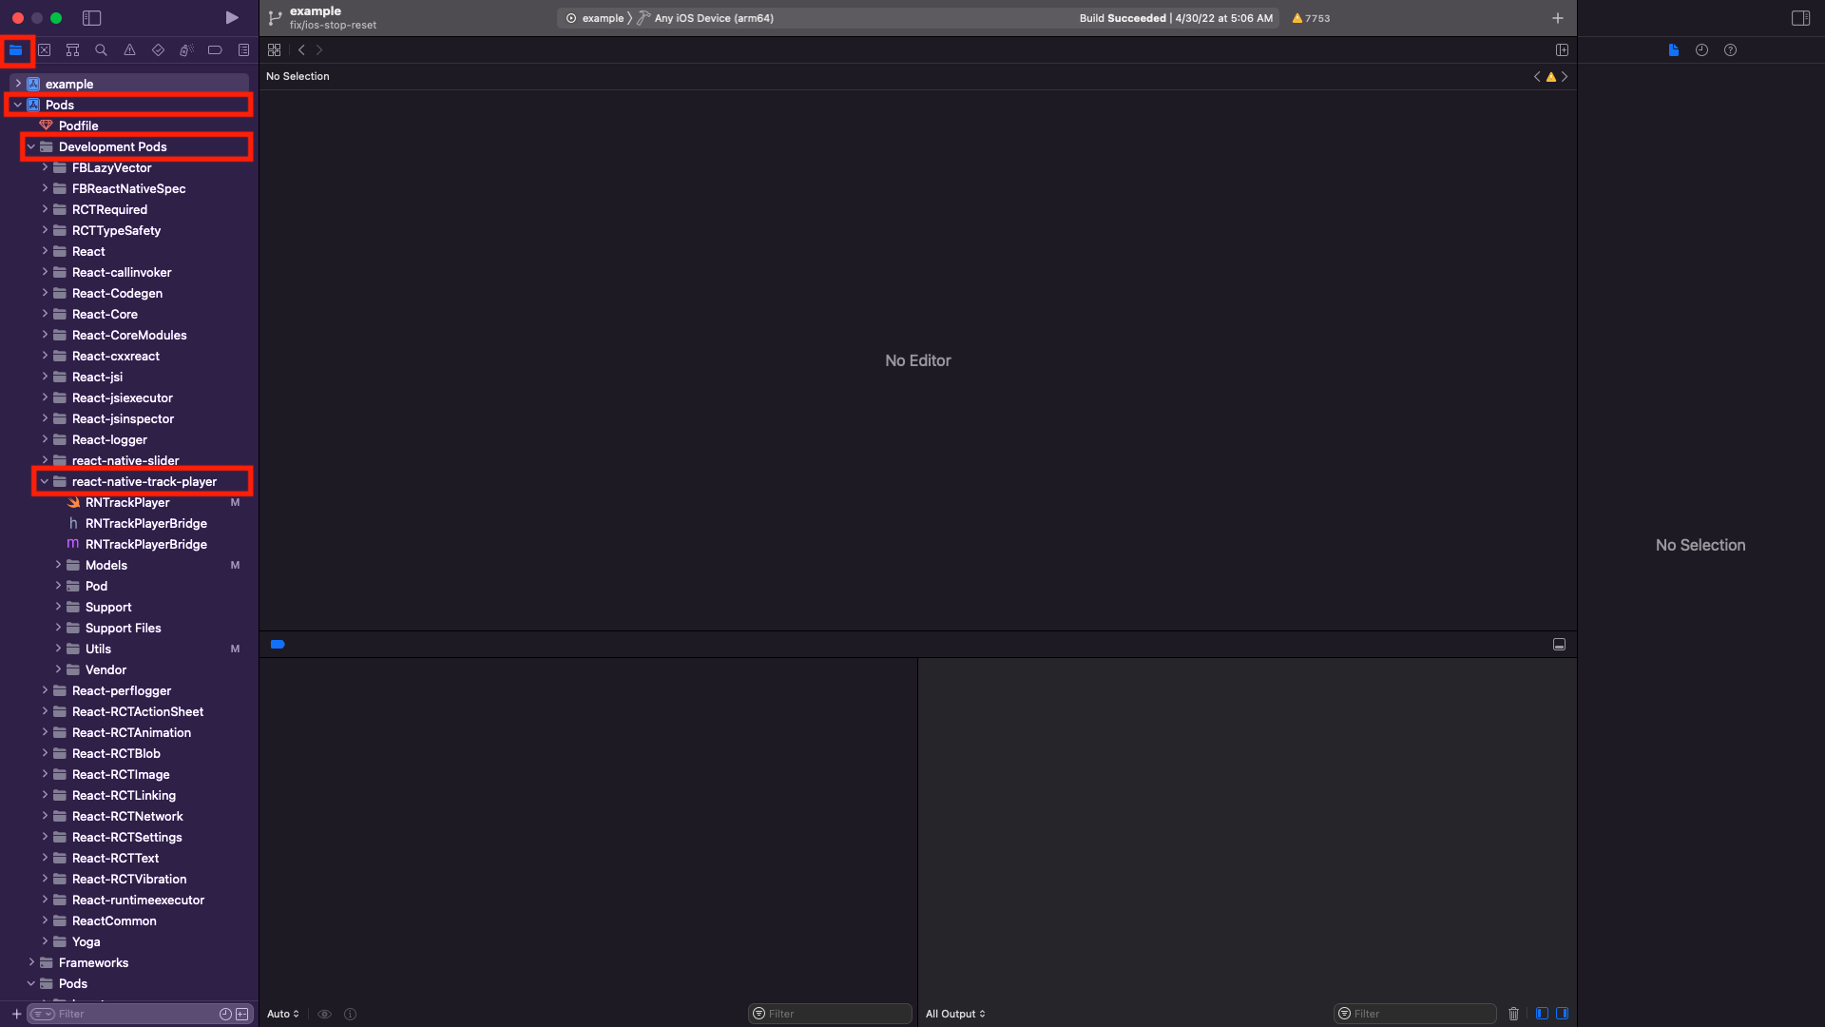Open the All Output dropdown
The image size is (1825, 1027).
point(955,1014)
